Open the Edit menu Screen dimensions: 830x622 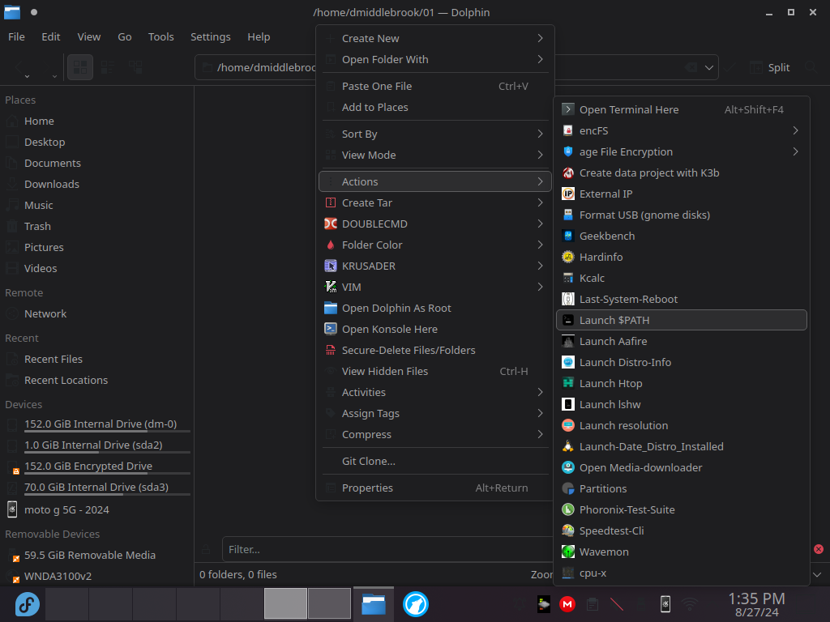point(51,37)
